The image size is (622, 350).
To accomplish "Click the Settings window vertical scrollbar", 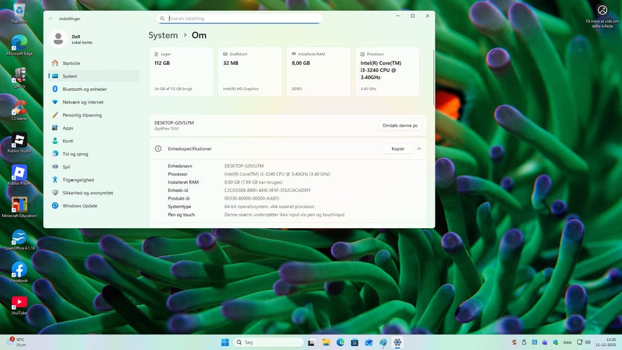I will pyautogui.click(x=433, y=78).
